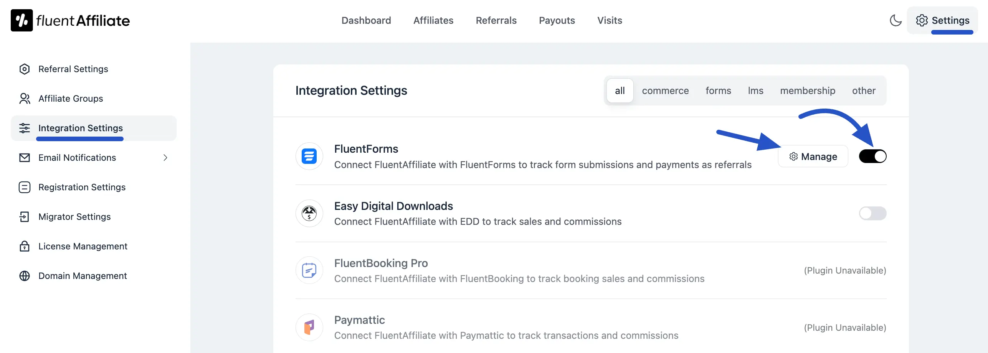Disable the FluentForms integration toggle
Screen dimensions: 988x353
[873, 156]
